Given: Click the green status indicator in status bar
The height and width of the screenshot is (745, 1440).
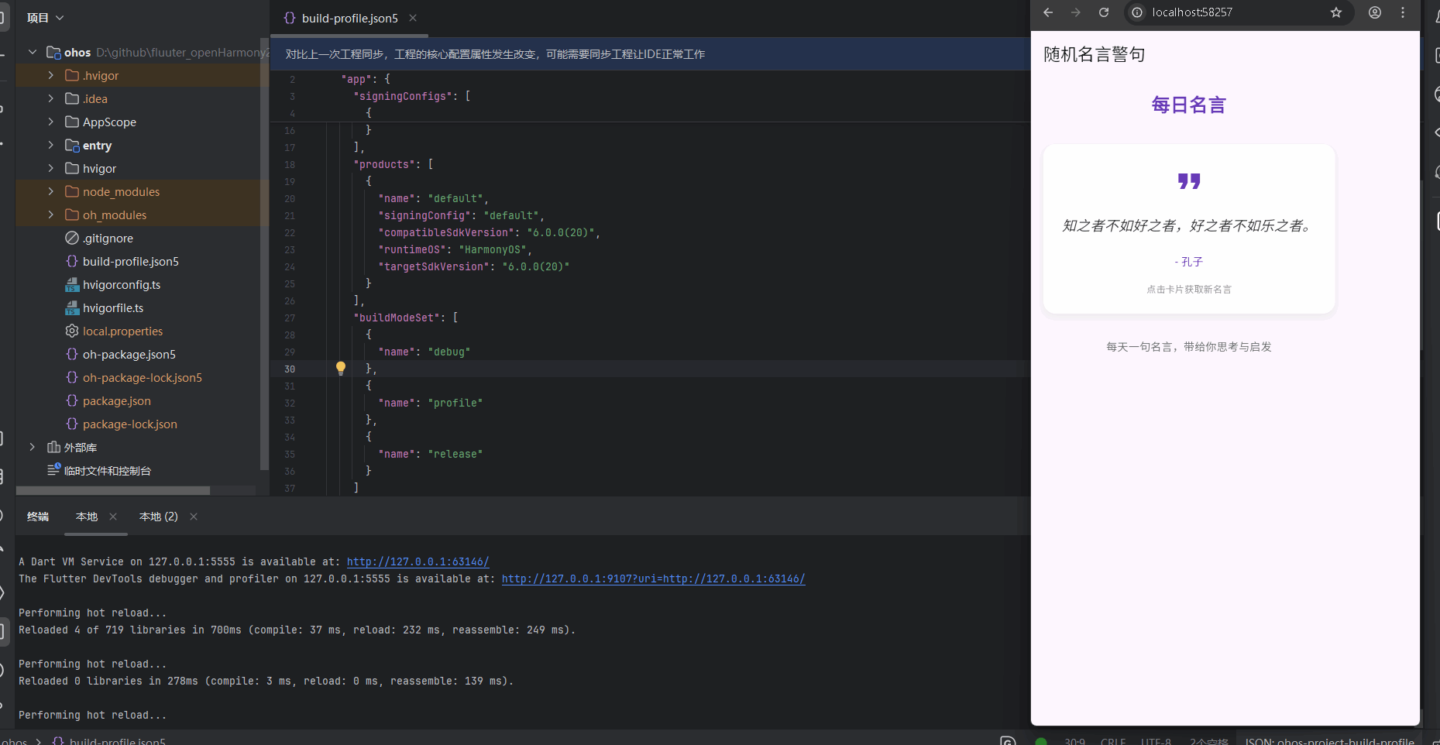Looking at the screenshot, I should click(1041, 741).
